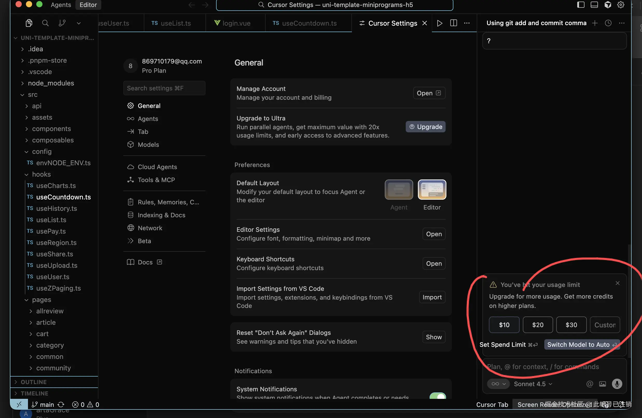Viewport: 642px width, 418px height.
Task: Click Switch Model to Auto button
Action: tap(582, 344)
